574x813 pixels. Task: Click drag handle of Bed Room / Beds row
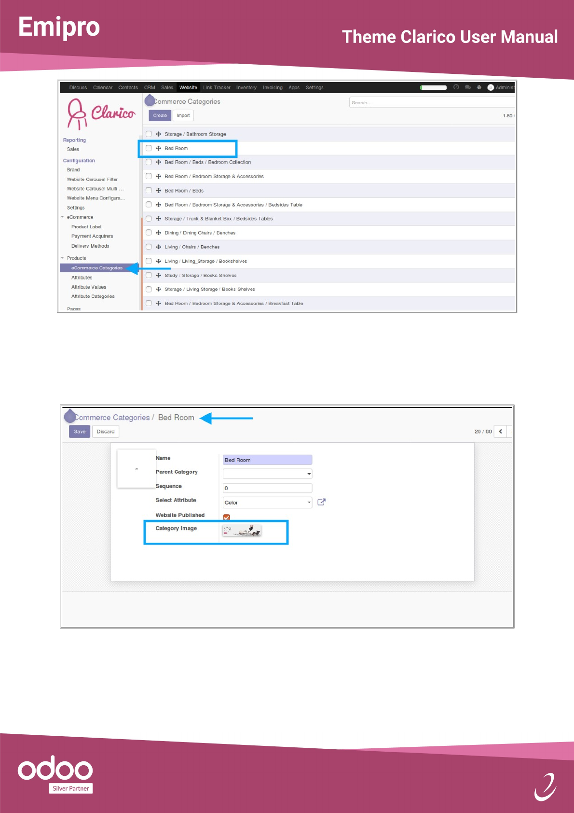[158, 191]
